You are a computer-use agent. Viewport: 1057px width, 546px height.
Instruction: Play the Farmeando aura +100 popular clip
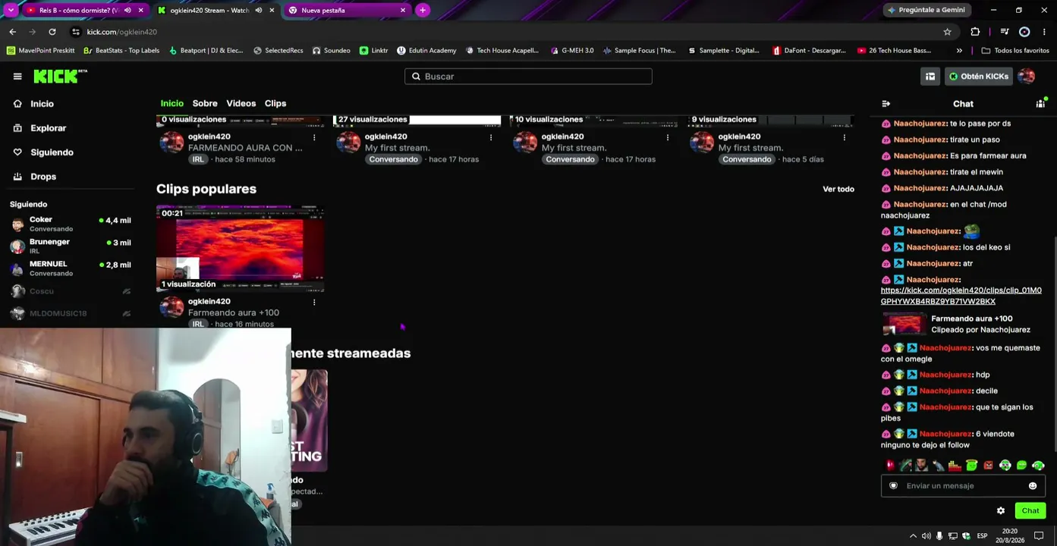coord(241,249)
